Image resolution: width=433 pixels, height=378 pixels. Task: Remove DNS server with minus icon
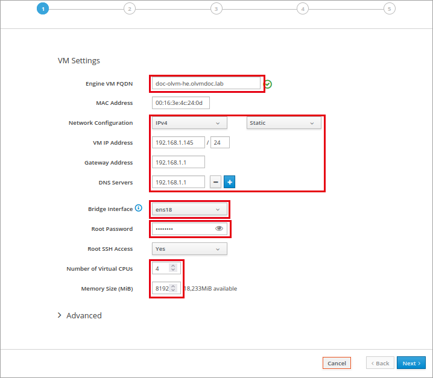(215, 182)
